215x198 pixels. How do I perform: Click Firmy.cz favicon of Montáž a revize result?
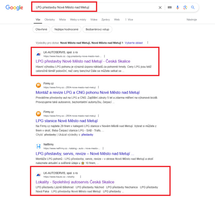tap(39, 85)
